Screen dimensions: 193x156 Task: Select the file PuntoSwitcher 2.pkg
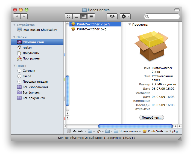click(x=95, y=24)
